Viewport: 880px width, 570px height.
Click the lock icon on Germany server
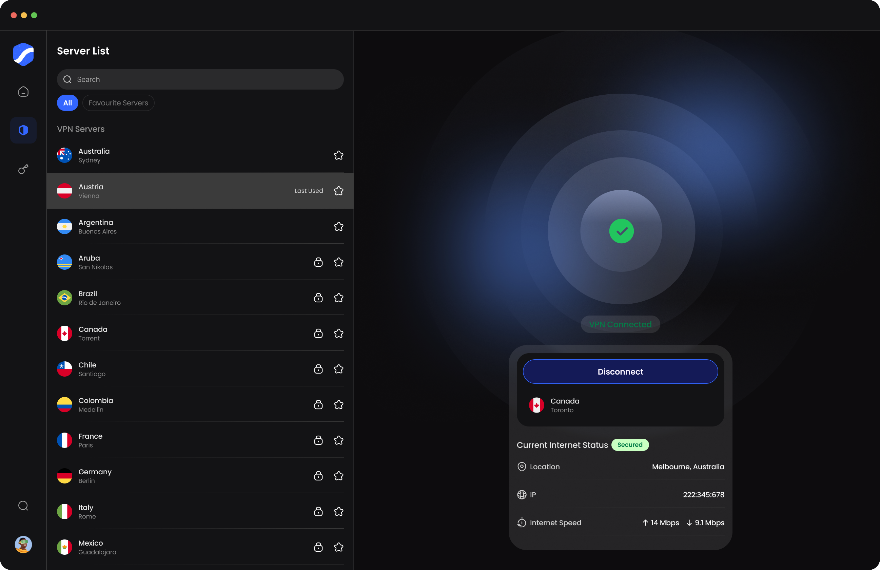318,476
